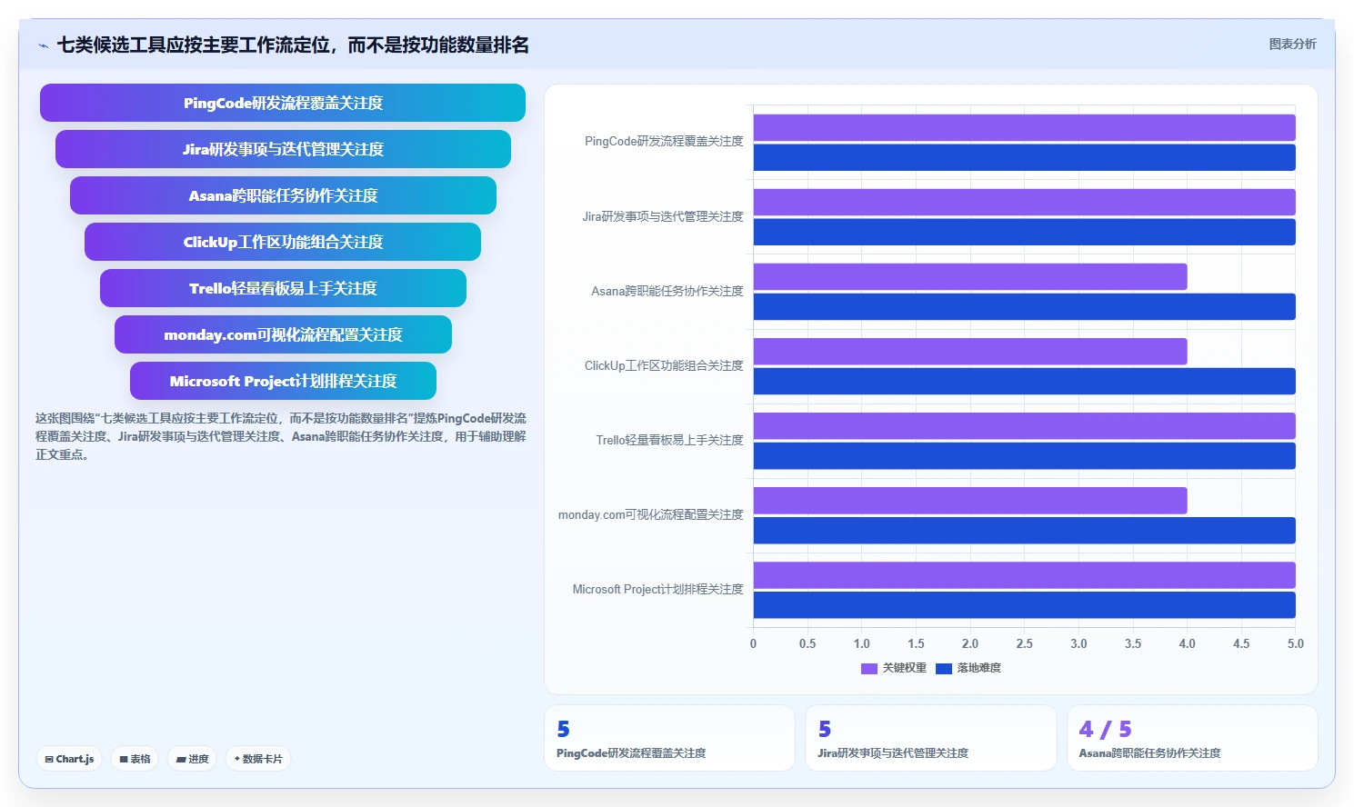Viewport: 1354px width, 807px height.
Task: Click the purple bar for PingCode研发流程覆盖关注度
Action: (x=1024, y=127)
